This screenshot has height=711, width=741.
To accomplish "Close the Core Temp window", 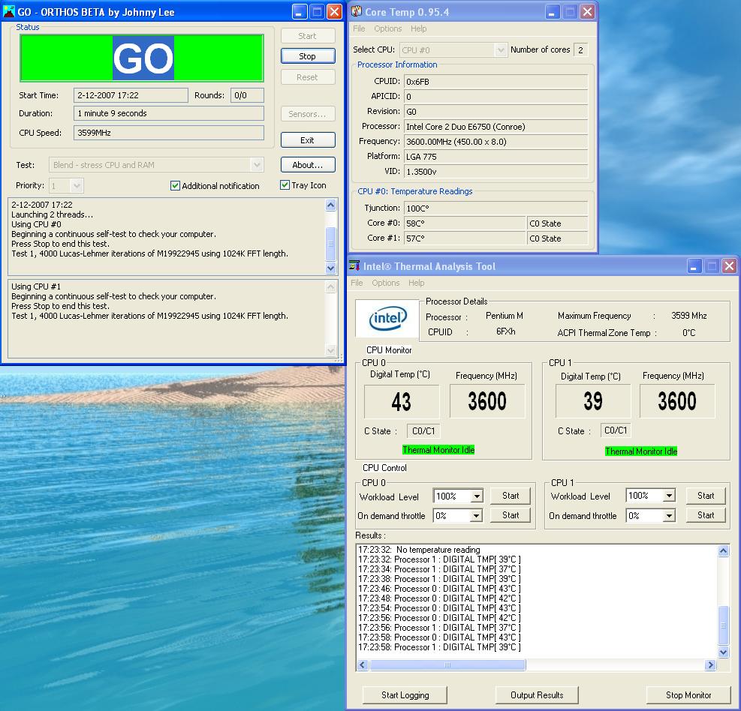I will [x=587, y=12].
